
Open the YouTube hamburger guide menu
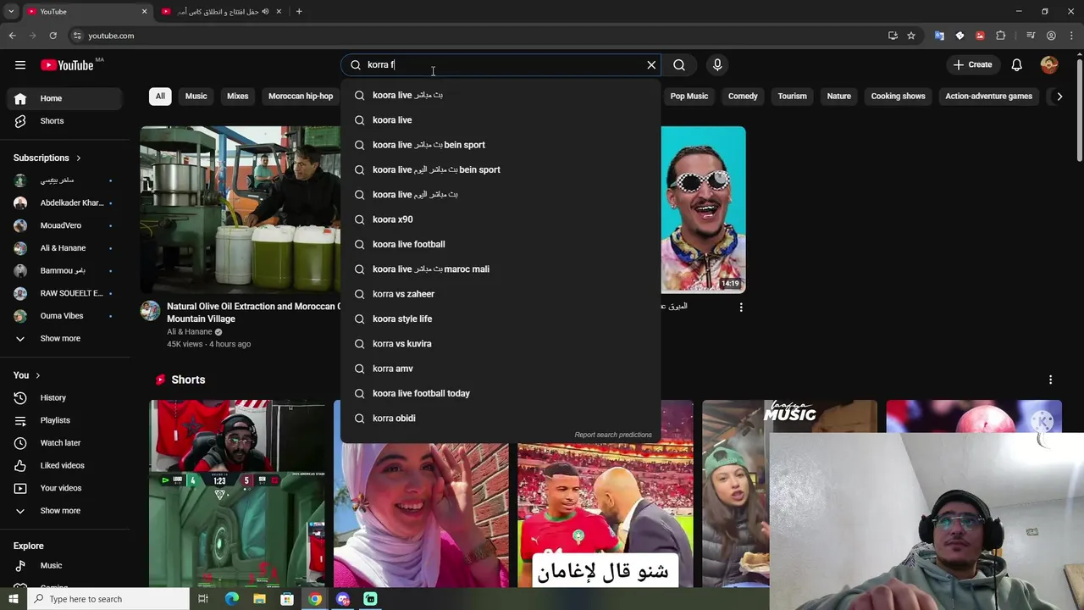tap(20, 64)
